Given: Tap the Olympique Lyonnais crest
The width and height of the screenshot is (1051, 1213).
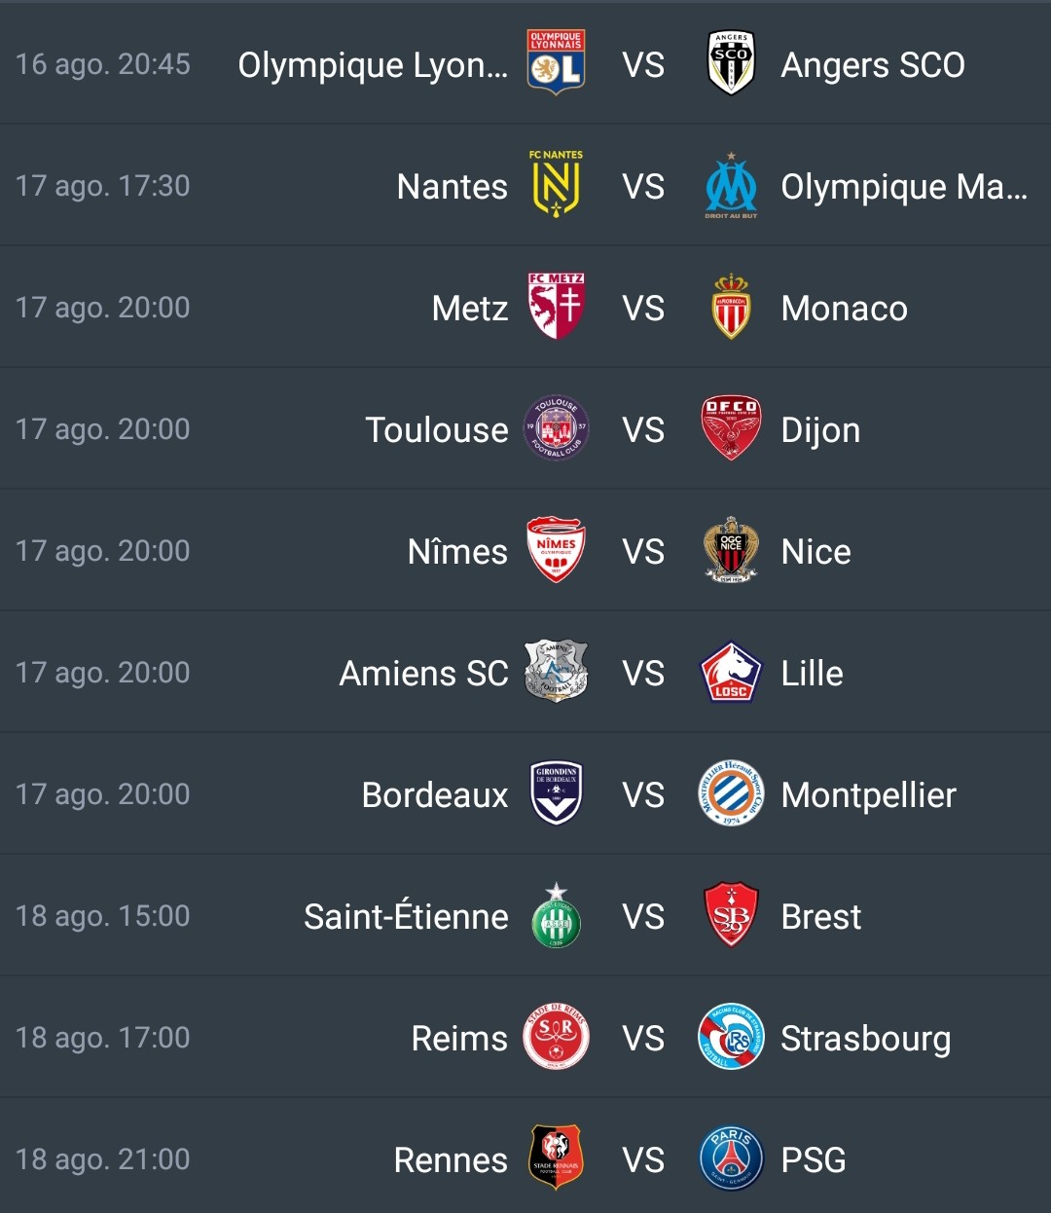Looking at the screenshot, I should 556,62.
